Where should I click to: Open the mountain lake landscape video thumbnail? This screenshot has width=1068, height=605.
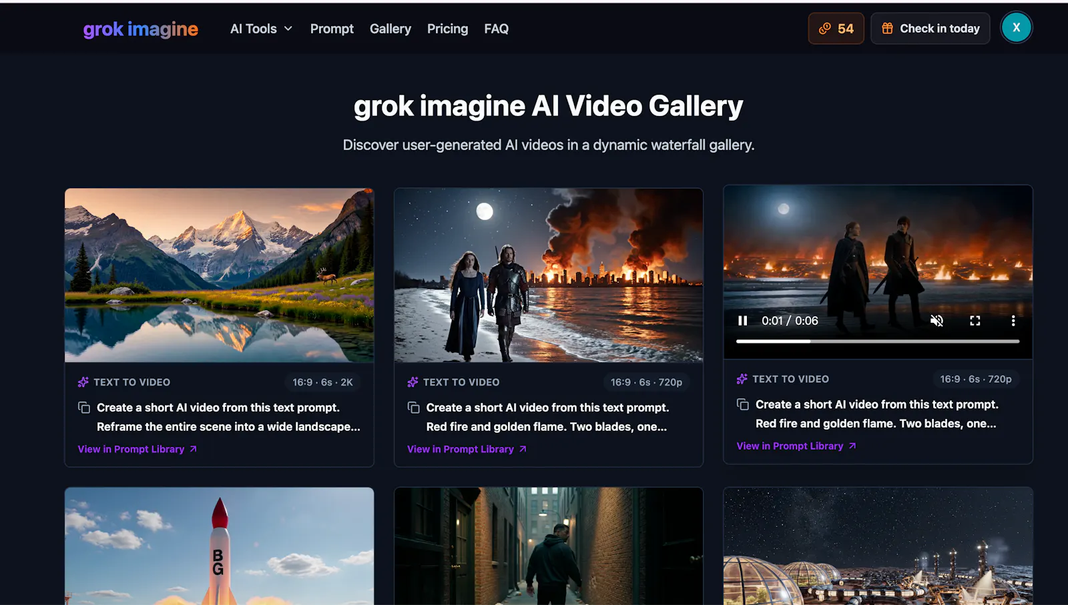pyautogui.click(x=219, y=275)
